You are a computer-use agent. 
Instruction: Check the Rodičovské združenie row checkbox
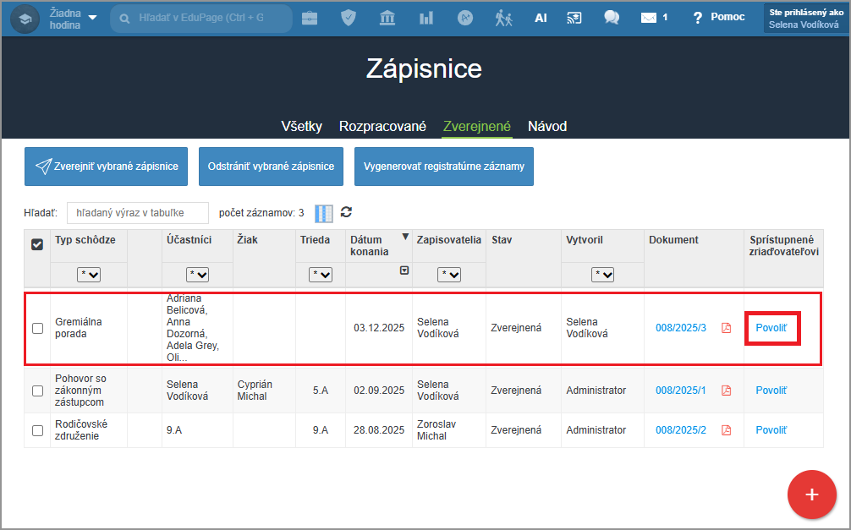pos(37,430)
